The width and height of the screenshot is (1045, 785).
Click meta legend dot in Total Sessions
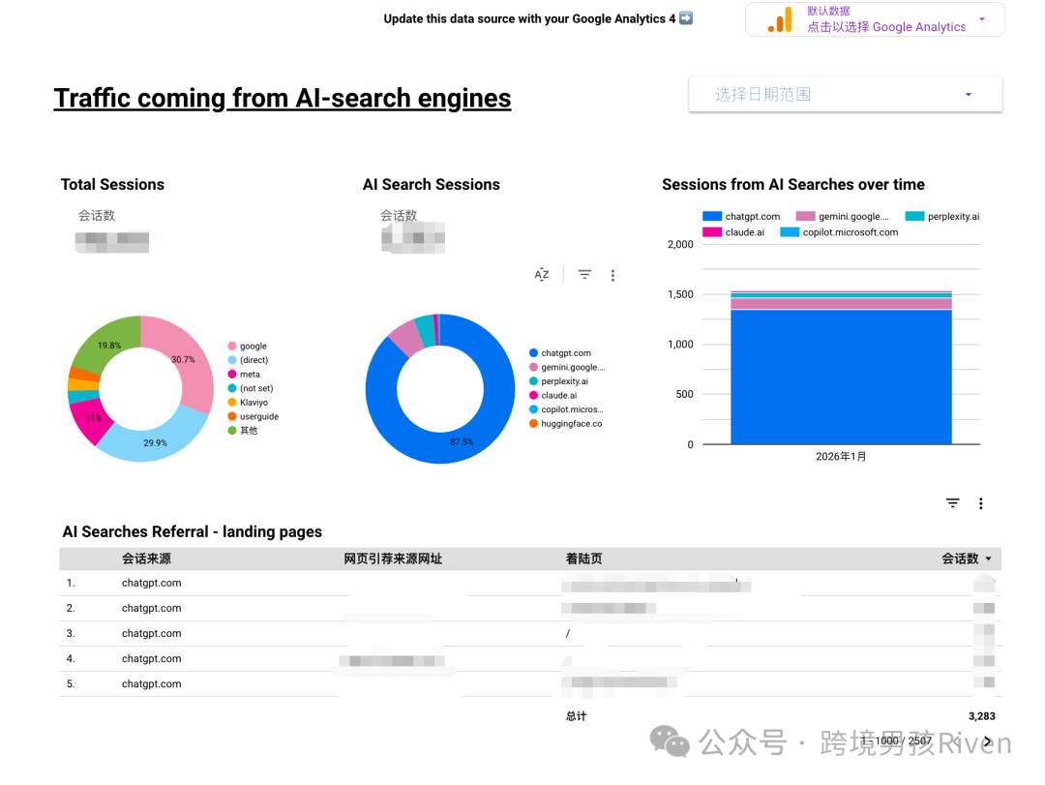point(232,375)
